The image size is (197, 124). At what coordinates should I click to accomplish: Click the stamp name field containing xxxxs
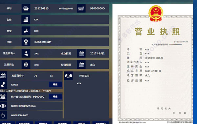(x=28, y=85)
